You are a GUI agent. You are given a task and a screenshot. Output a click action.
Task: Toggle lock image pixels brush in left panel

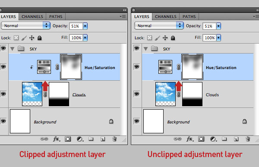click(24, 38)
